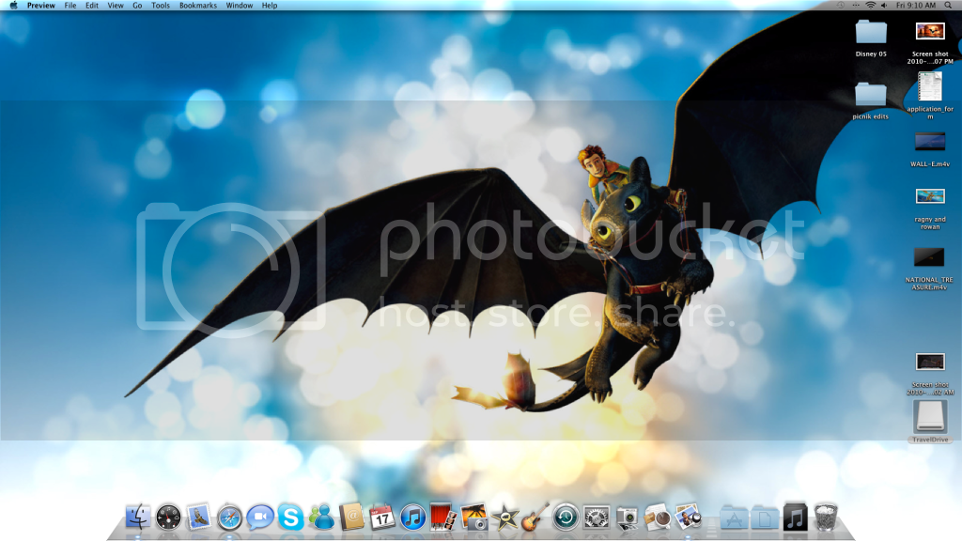Screen dimensions: 962x541
Task: Open the Apple menu
Action: (x=13, y=6)
